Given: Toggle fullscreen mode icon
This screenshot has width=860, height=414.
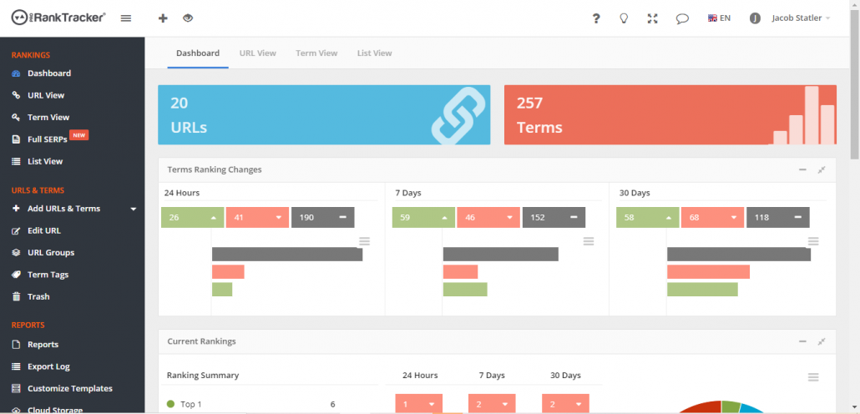Looking at the screenshot, I should [x=652, y=18].
